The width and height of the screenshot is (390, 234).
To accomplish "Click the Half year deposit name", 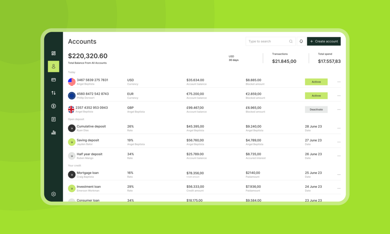I will coord(89,154).
